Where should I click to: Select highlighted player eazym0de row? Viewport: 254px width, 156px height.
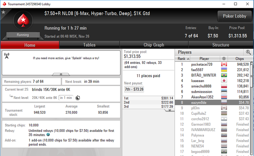(212, 103)
